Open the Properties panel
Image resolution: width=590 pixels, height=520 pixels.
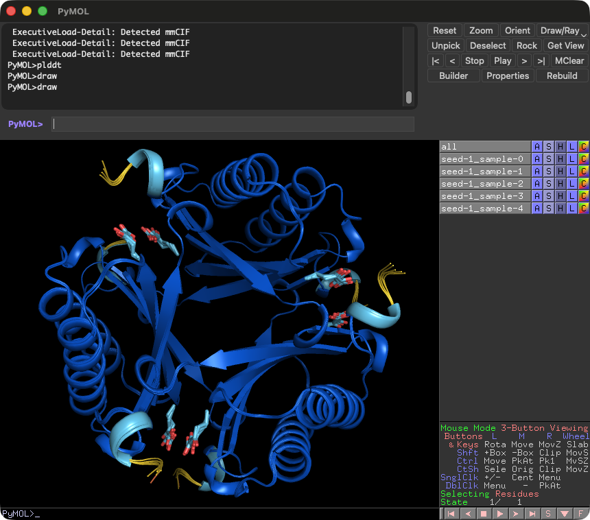click(x=508, y=75)
